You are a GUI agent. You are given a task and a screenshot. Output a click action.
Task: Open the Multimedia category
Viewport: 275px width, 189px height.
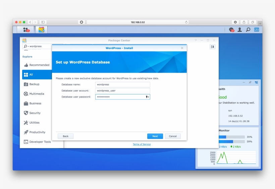[37, 94]
